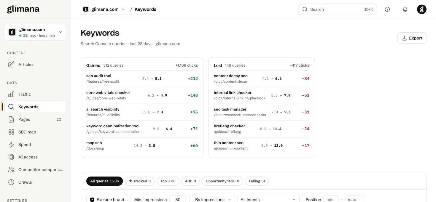
Task: Click the download icon on Export
Action: click(404, 38)
